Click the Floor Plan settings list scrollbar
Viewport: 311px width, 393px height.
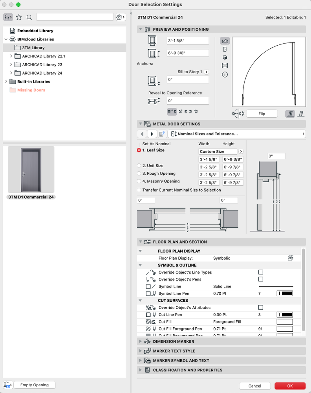point(304,290)
